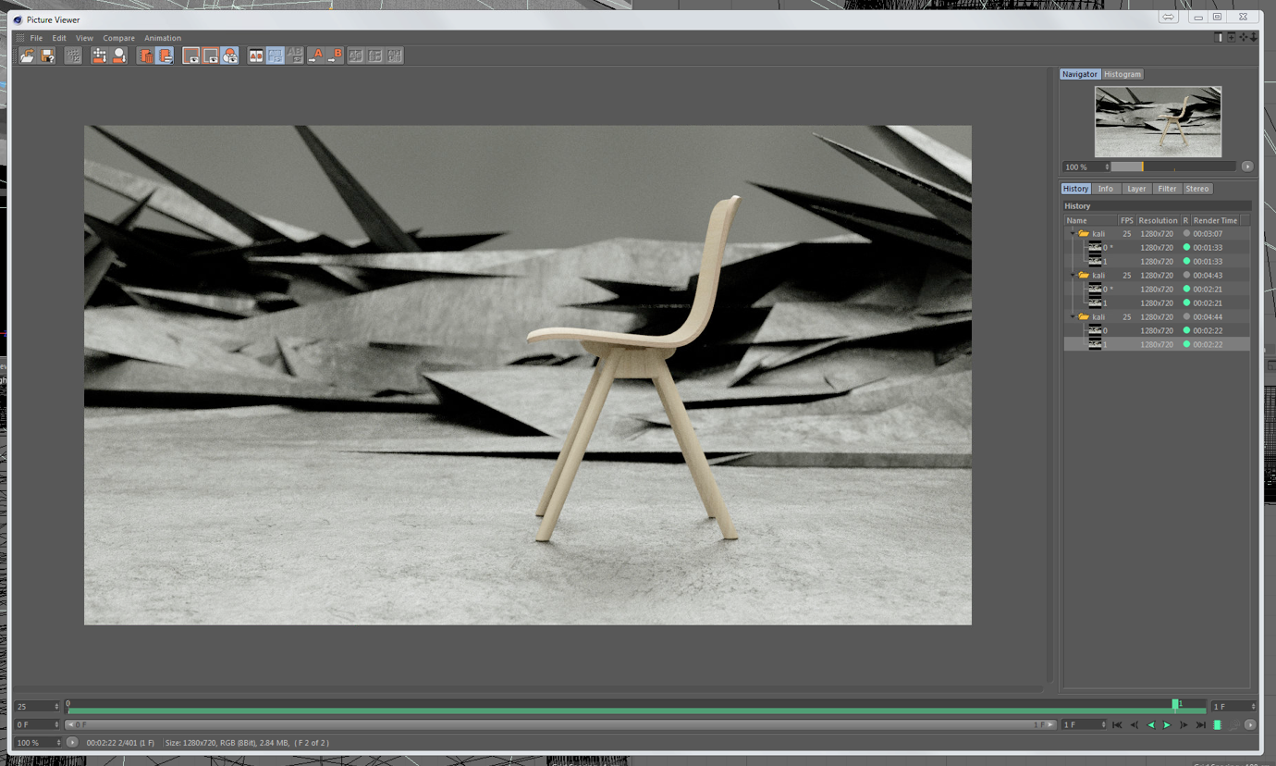Toggle the AB comparison mode icon
This screenshot has width=1276, height=766.
click(x=256, y=56)
